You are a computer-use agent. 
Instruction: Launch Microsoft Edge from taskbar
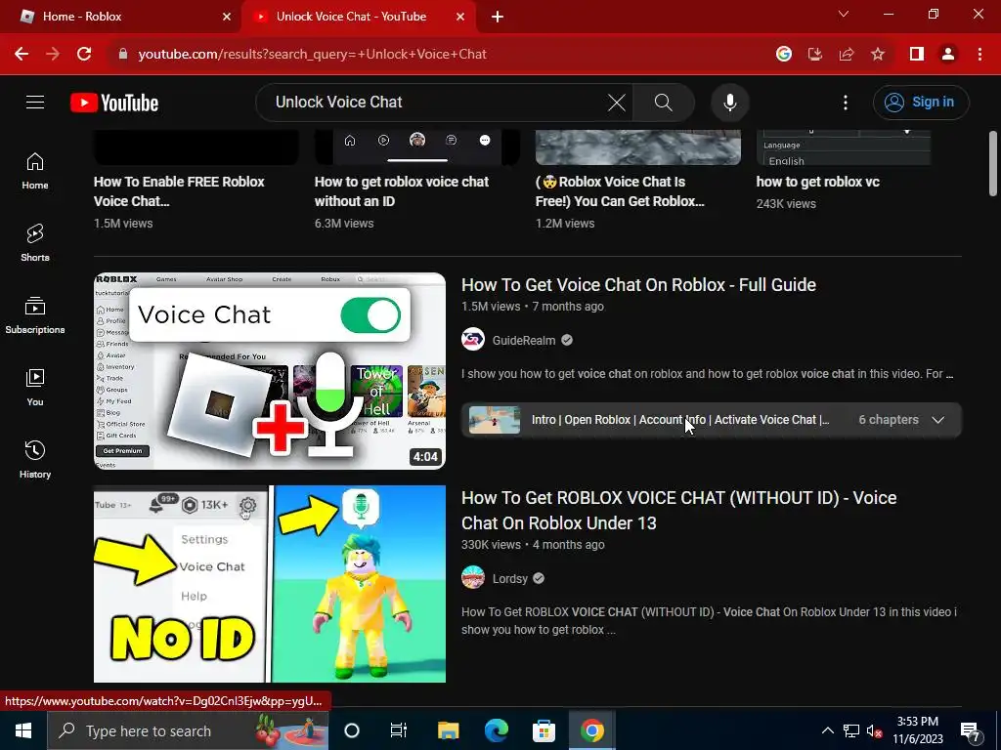coord(496,730)
